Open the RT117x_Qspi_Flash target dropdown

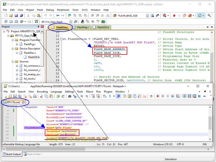coord(71,22)
